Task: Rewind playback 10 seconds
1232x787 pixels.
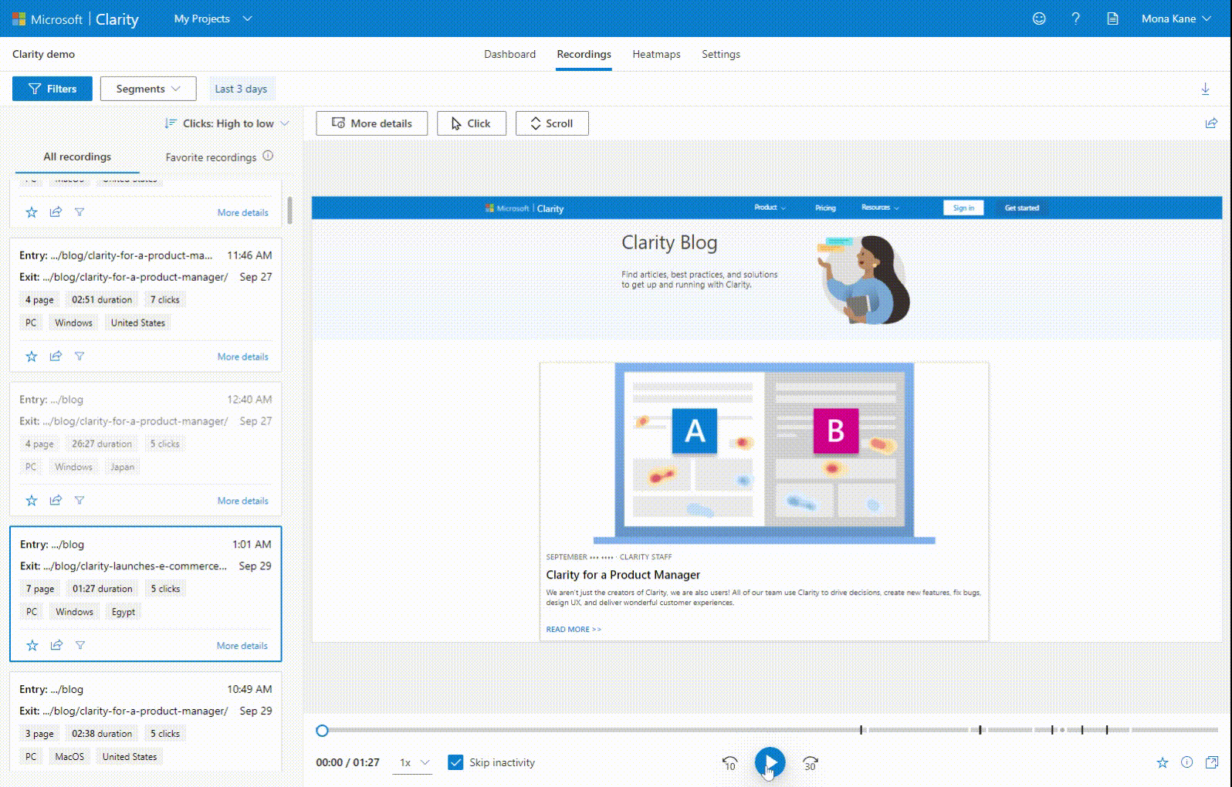Action: tap(729, 763)
